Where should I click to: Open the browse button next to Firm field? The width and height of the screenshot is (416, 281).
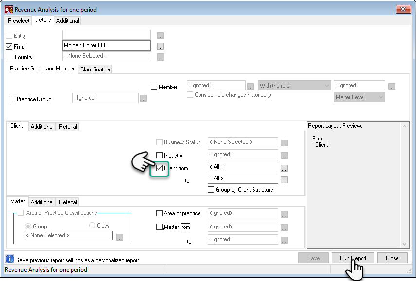(x=160, y=46)
